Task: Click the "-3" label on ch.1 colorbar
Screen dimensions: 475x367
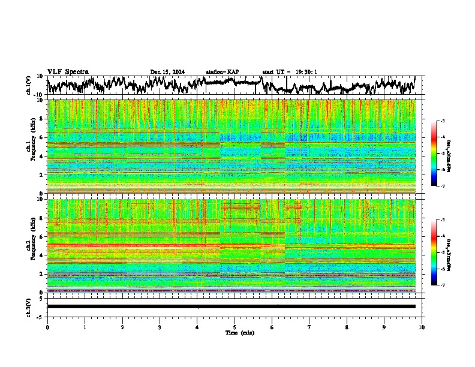Action: [442, 121]
